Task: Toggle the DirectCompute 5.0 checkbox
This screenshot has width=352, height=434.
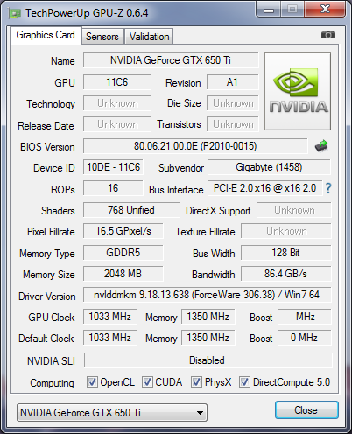Action: pos(244,381)
